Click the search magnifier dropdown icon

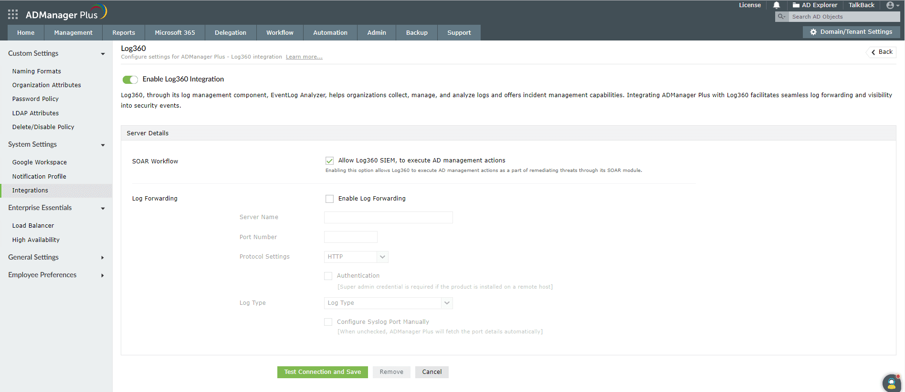pos(782,17)
